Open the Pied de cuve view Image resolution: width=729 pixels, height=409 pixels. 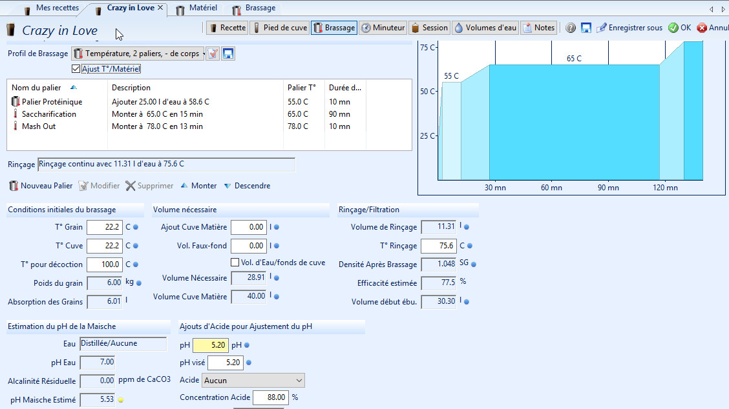click(x=279, y=28)
